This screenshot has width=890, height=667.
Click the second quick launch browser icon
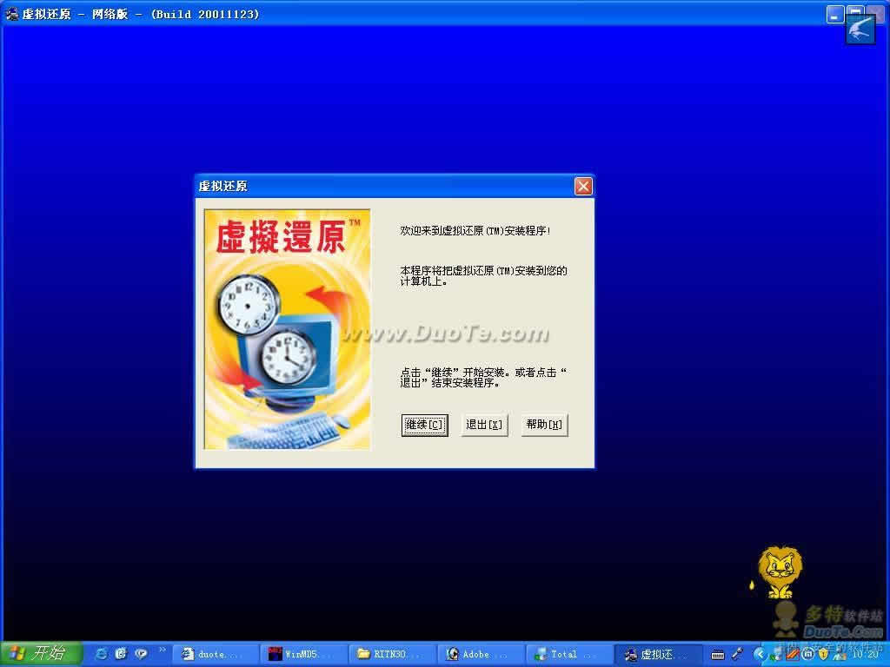coord(121,654)
